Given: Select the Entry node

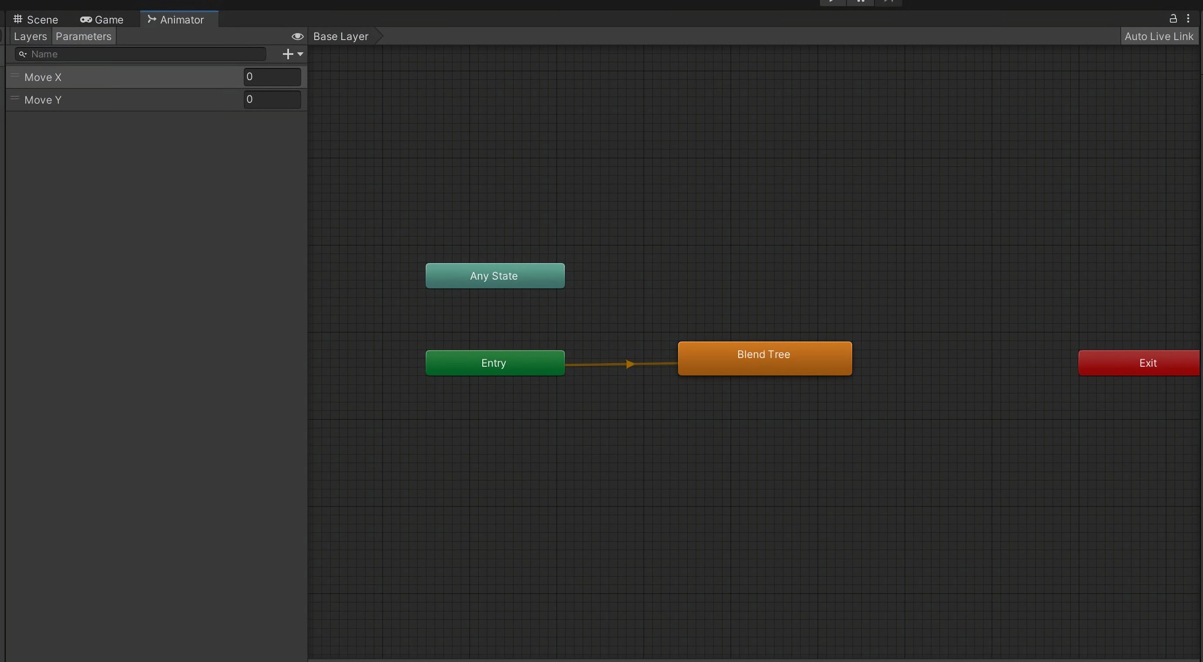Looking at the screenshot, I should click(495, 363).
